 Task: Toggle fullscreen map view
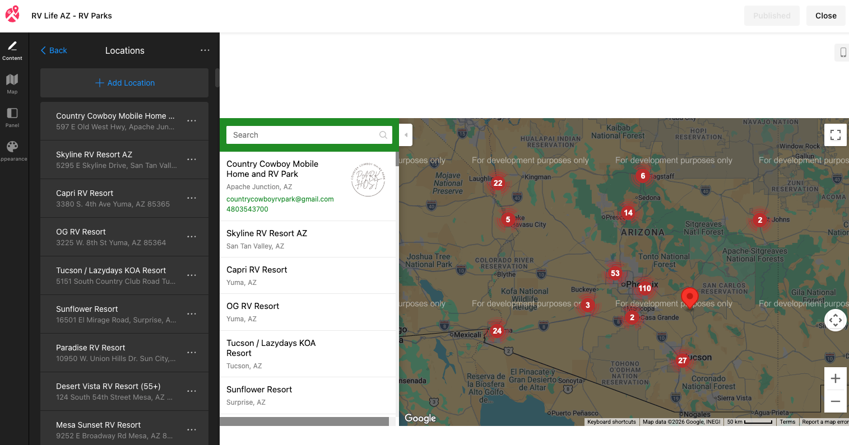point(835,135)
